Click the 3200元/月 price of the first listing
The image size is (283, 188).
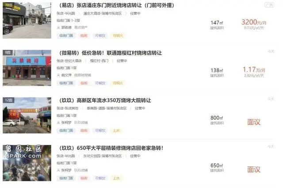[x=254, y=22]
